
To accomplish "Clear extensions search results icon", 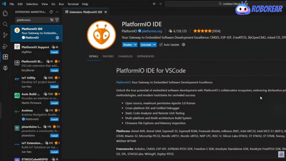I will [52, 20].
